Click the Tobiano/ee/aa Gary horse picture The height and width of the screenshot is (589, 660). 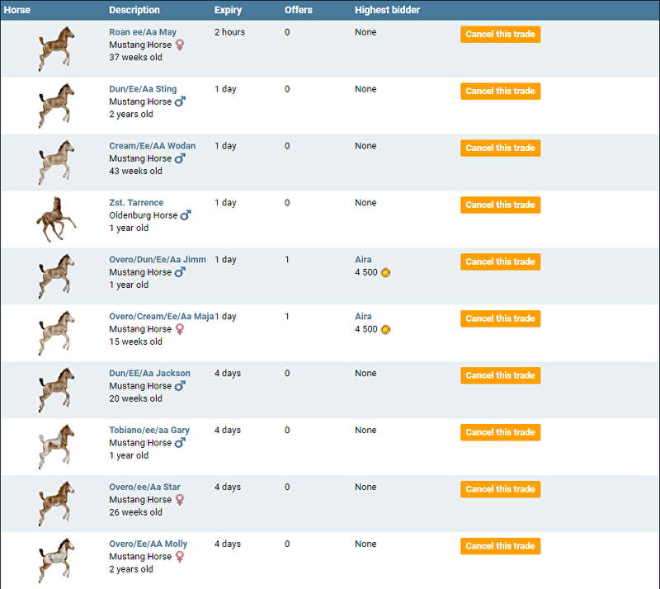click(x=56, y=447)
